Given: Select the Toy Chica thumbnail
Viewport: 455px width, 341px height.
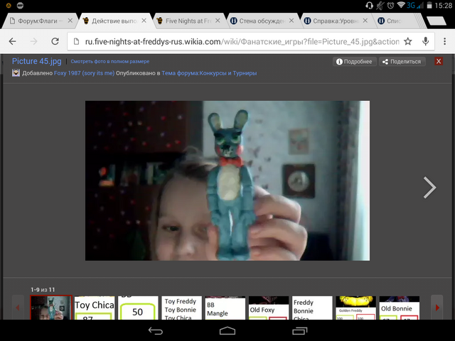Looking at the screenshot, I should (x=95, y=308).
